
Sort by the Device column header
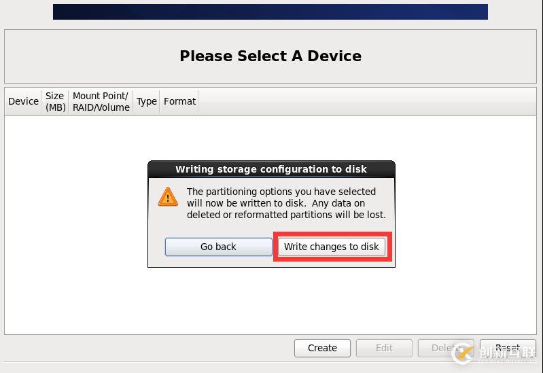23,101
